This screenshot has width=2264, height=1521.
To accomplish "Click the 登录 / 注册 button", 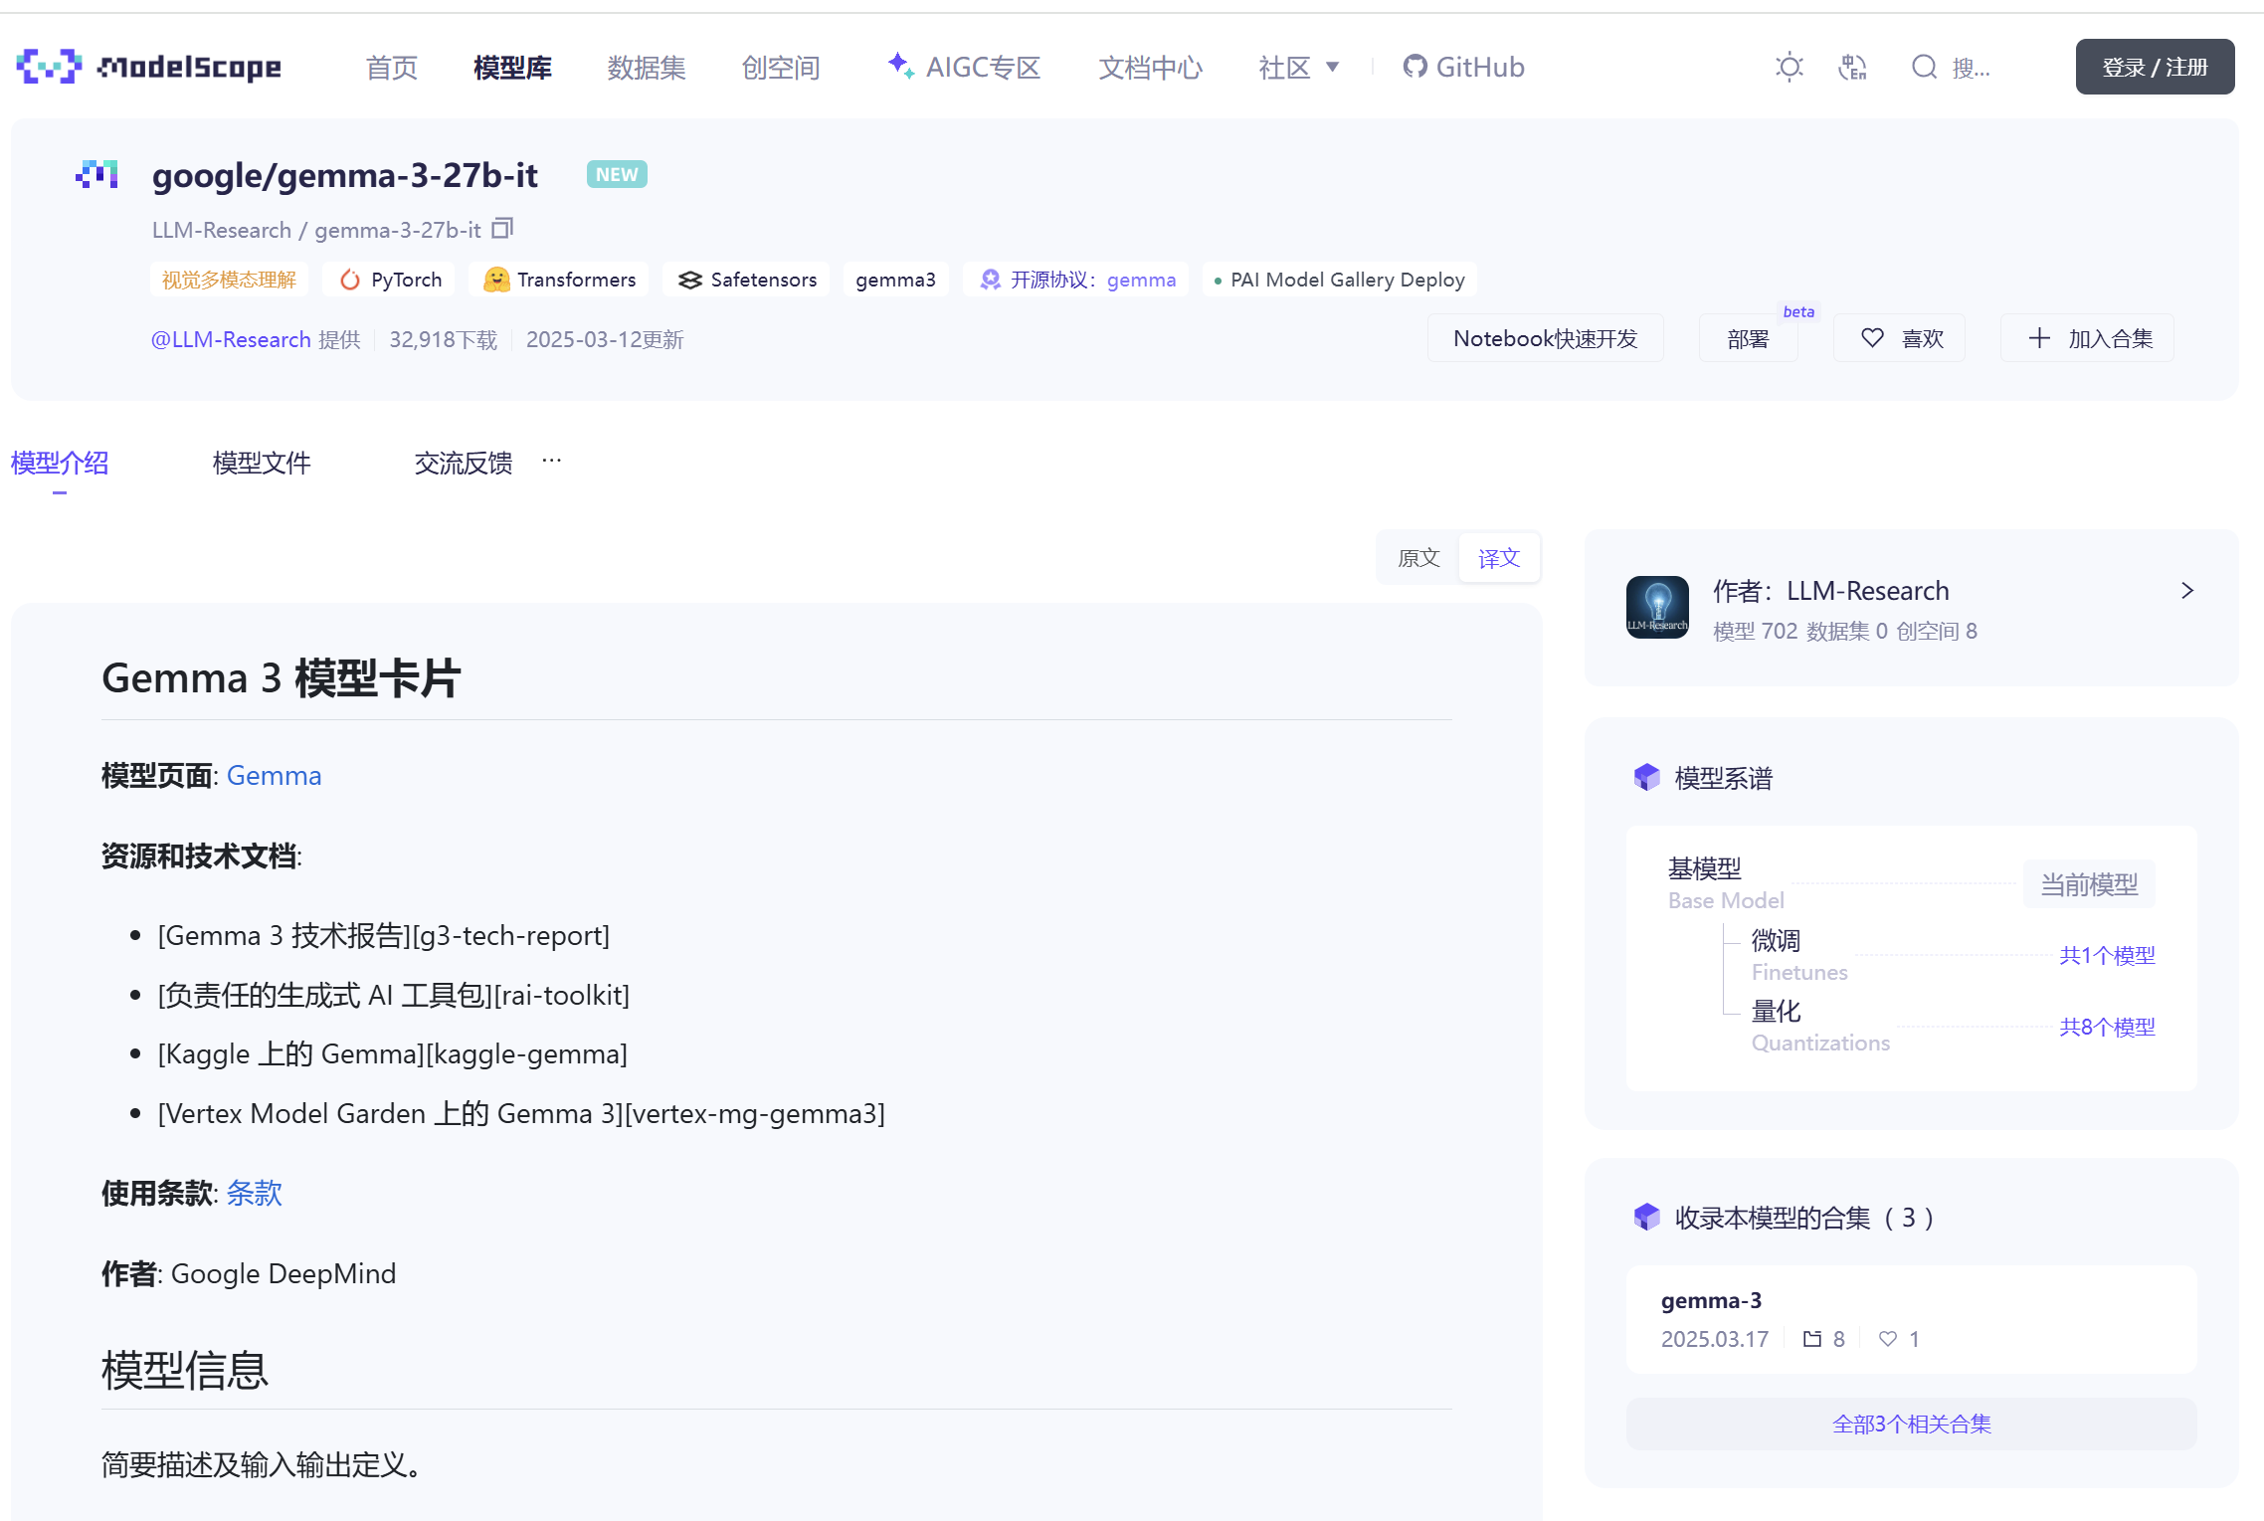I will coord(2155,67).
